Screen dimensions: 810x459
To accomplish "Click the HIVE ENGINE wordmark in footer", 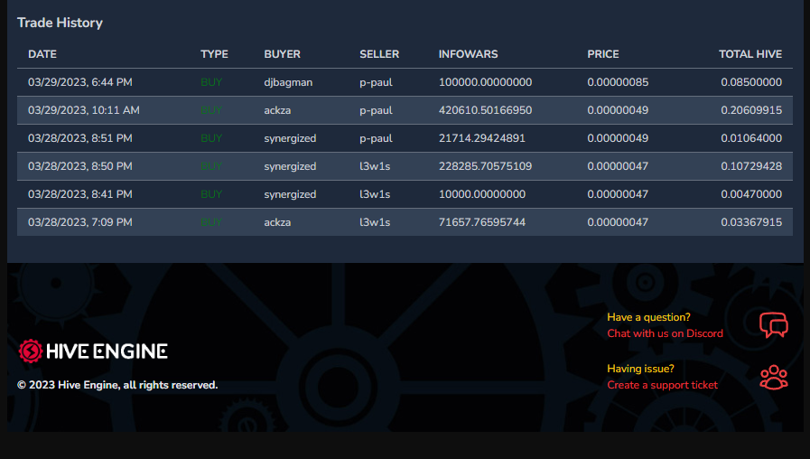I will pyautogui.click(x=107, y=351).
